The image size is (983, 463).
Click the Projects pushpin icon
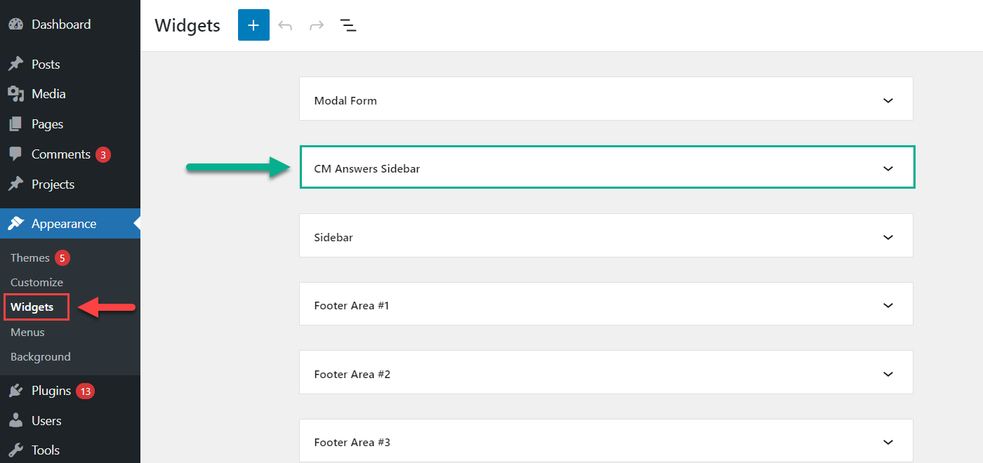coord(15,184)
